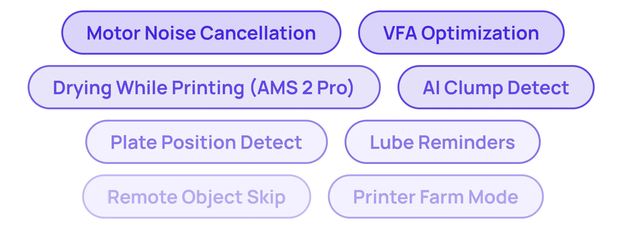Click the word "Detect" in the AI Clump pill

pos(538,88)
